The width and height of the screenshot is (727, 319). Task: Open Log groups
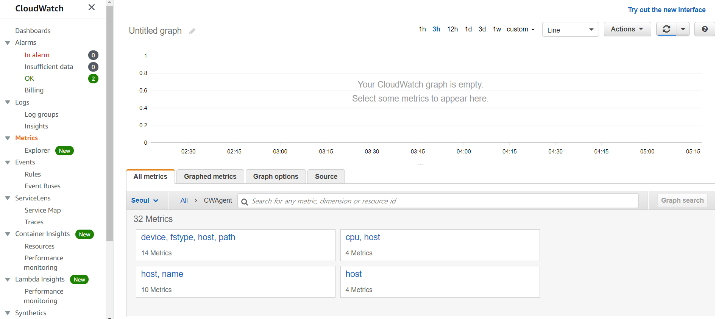click(x=41, y=114)
